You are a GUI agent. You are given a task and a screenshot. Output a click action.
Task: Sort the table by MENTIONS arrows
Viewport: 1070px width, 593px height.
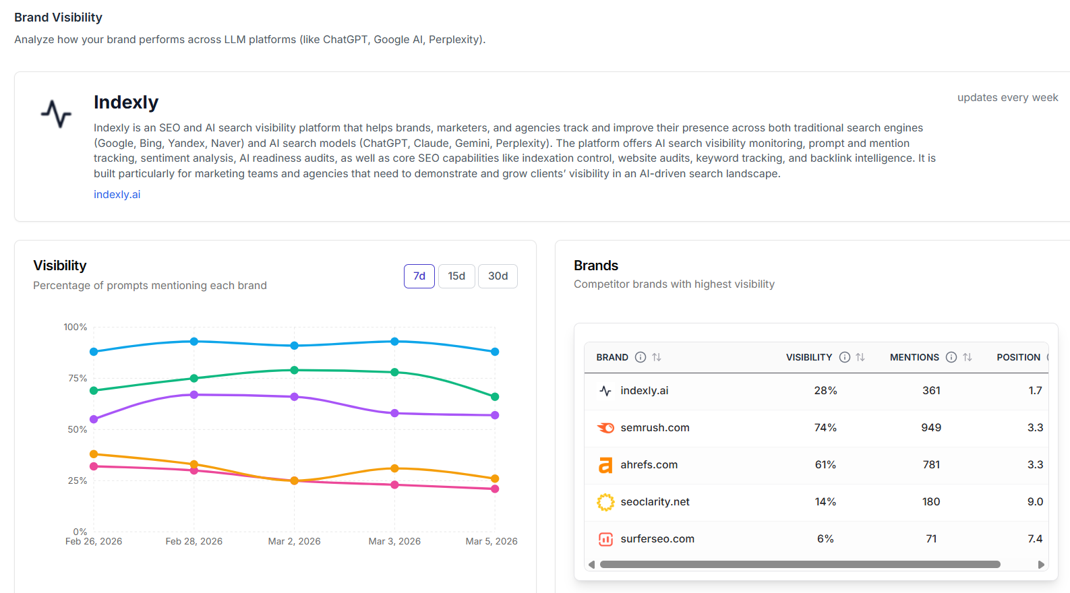pos(968,357)
